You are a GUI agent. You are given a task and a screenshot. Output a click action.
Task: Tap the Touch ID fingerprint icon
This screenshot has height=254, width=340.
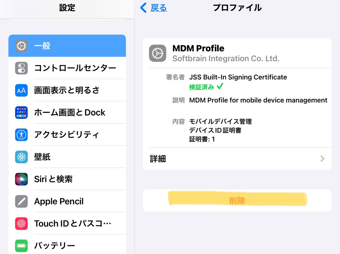coord(21,224)
